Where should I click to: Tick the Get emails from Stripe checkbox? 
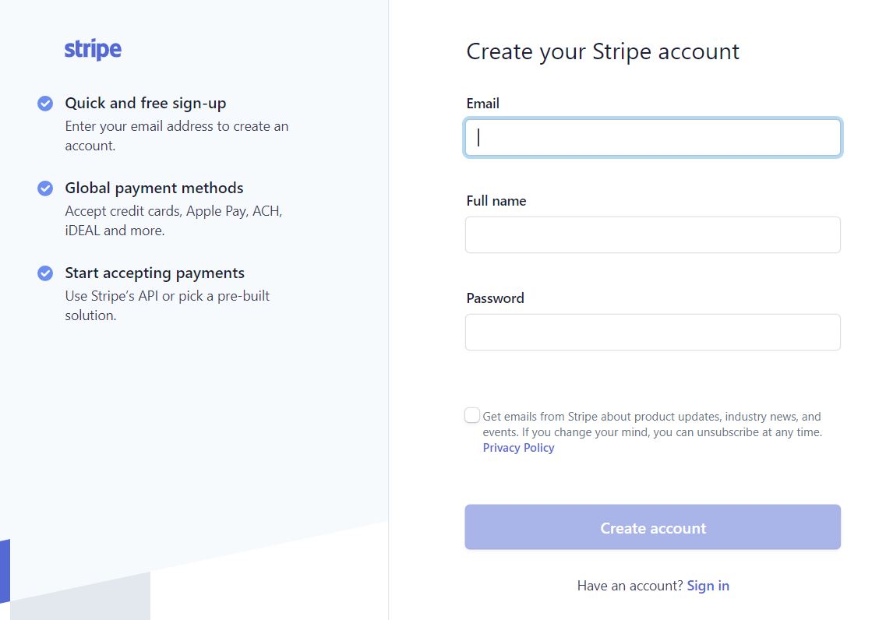click(x=472, y=415)
